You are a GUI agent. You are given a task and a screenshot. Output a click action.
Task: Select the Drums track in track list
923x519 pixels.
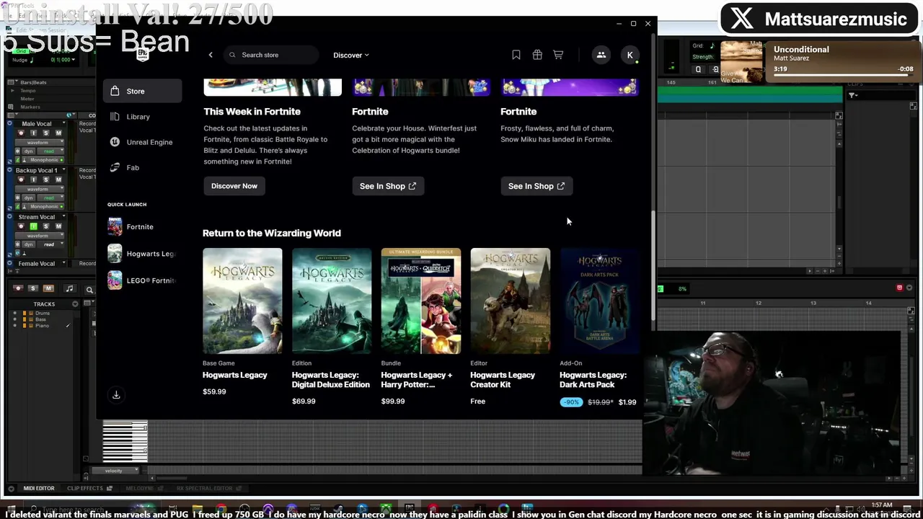click(43, 313)
